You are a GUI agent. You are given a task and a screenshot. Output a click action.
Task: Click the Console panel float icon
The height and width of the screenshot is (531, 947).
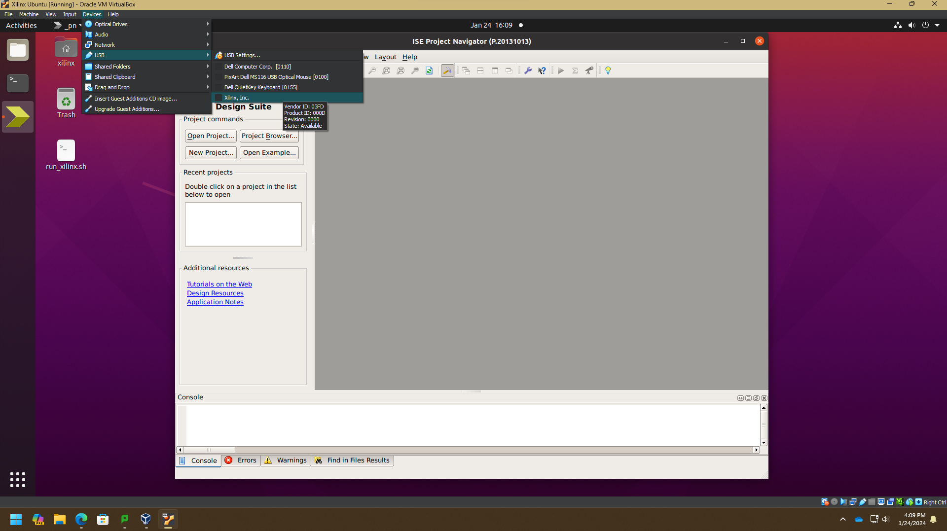click(756, 398)
